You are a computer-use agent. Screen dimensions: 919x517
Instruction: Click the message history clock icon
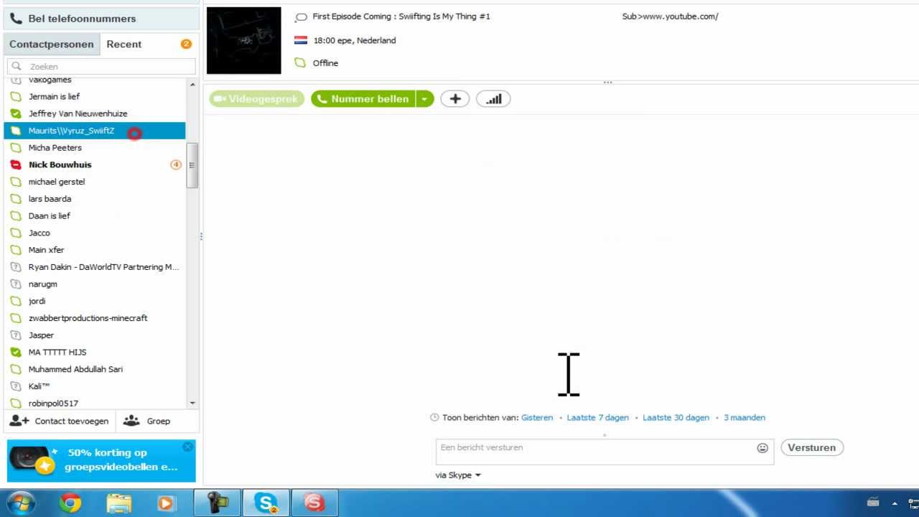(x=434, y=417)
